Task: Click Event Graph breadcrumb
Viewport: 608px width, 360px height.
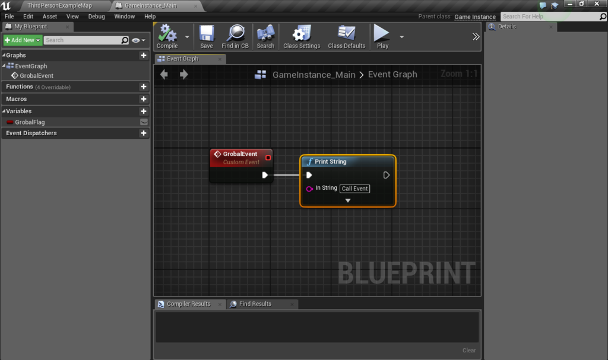Action: point(392,74)
